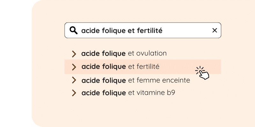
Task: Click the magnifying glass search icon
Action: point(74,30)
